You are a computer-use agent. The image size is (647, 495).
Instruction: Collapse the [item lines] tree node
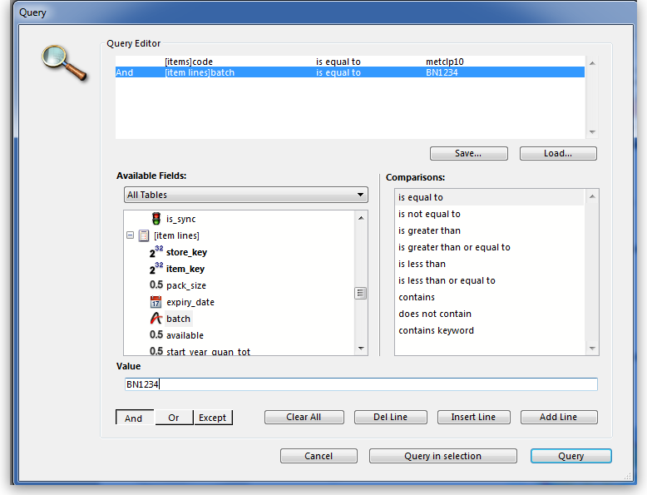pos(130,235)
